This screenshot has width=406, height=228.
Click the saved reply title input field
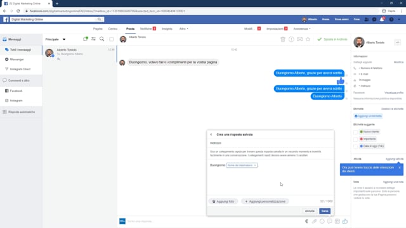(270, 143)
